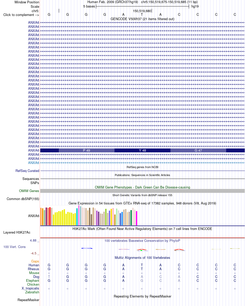Click the Sequences track label

[31, 179]
